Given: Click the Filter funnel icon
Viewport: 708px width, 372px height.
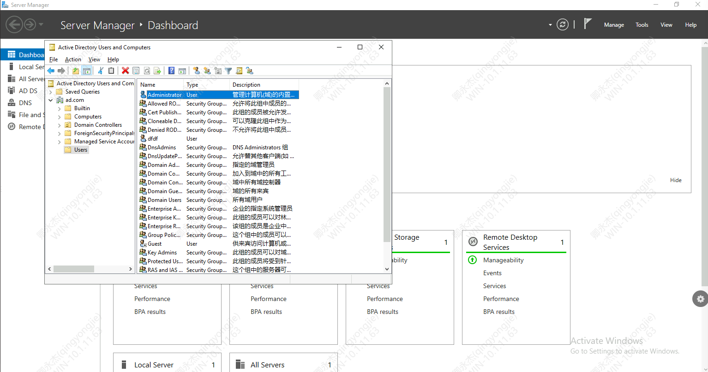Looking at the screenshot, I should (x=228, y=71).
